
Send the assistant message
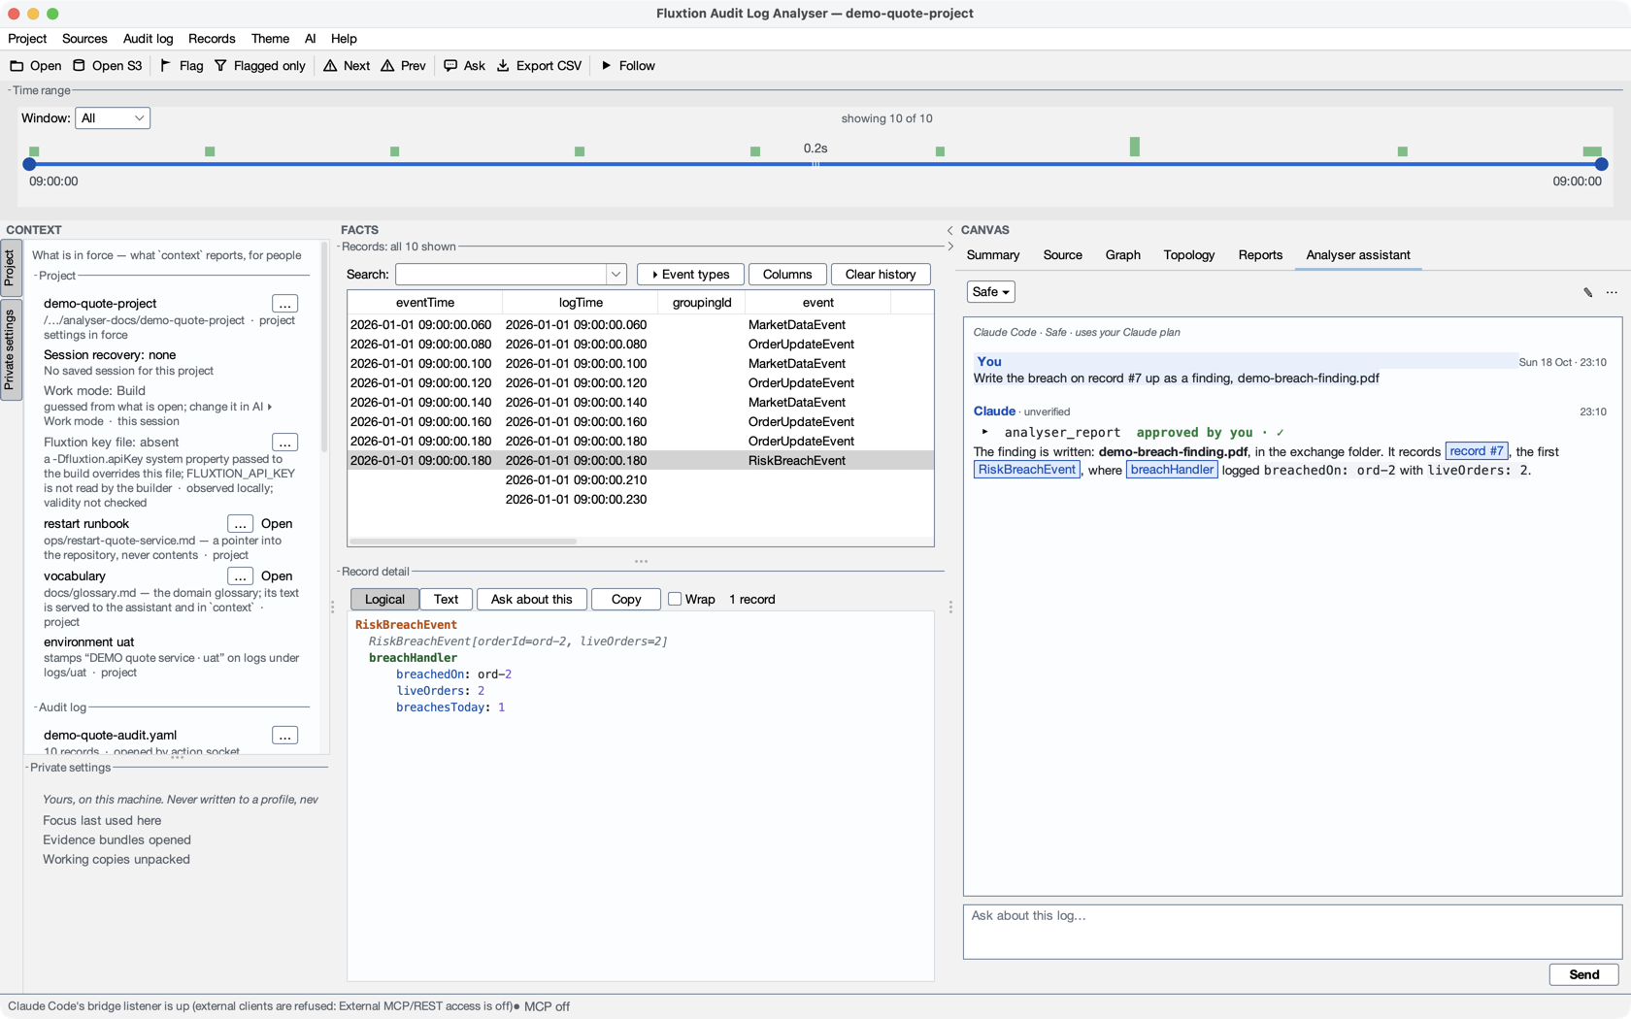1583,974
